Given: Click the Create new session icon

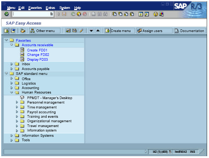Looking at the screenshot, I should [141, 14].
